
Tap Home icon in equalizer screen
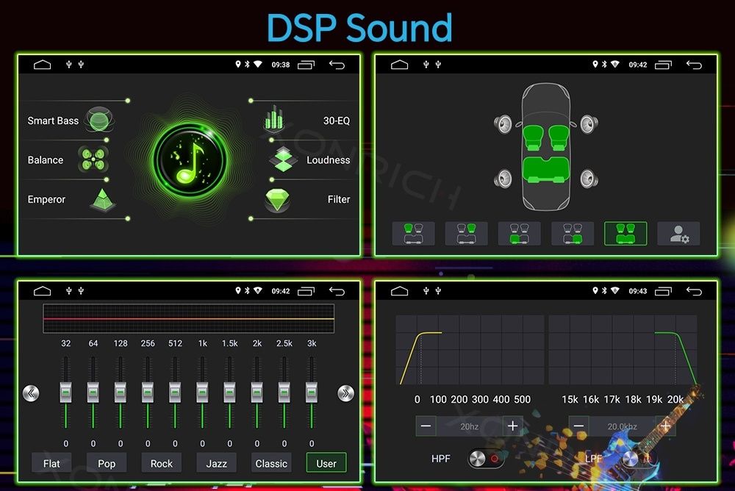click(42, 291)
